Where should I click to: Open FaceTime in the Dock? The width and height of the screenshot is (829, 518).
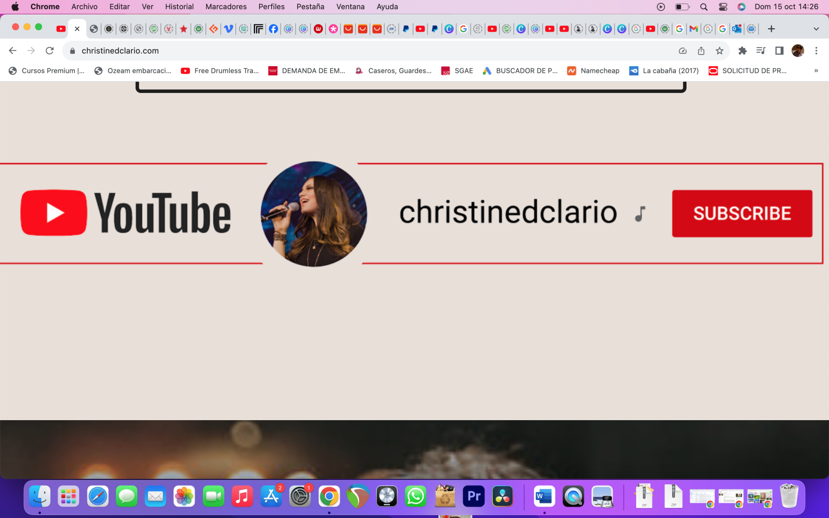pyautogui.click(x=213, y=496)
